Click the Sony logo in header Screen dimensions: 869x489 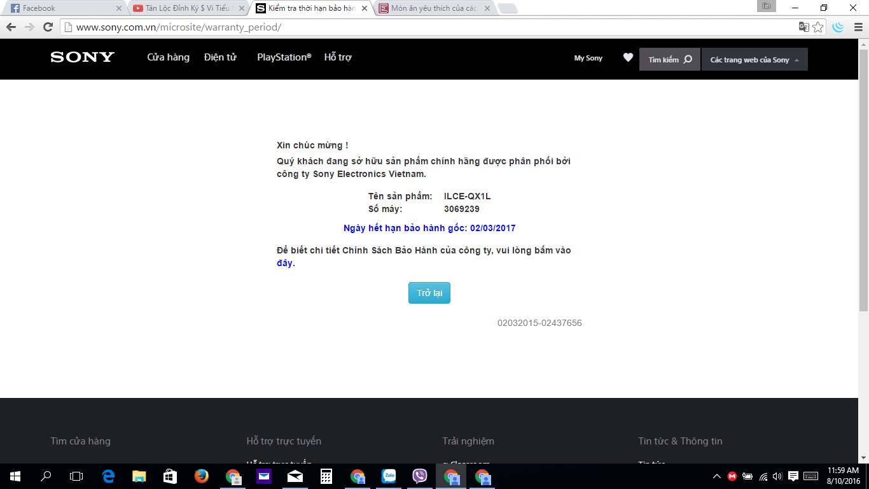click(82, 57)
